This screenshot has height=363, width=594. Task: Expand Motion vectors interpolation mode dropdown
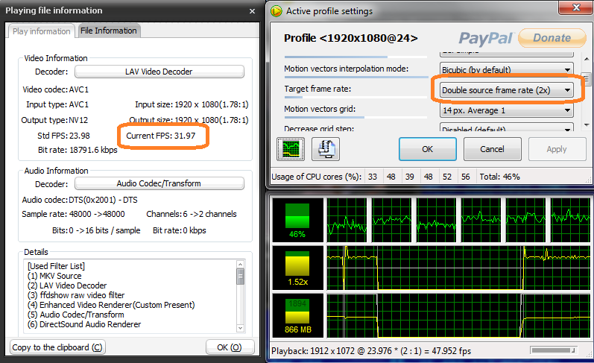(x=503, y=70)
